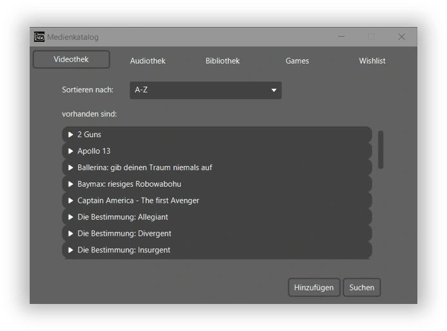Select 'Die Bestimmung: Insurgent' title text
The height and width of the screenshot is (331, 447).
click(x=124, y=250)
